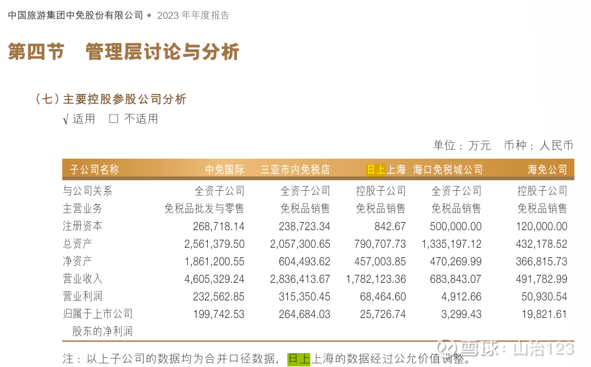591x367 pixels.
Task: Click the header text 中国旅游集团中免股份有限公司
Action: tap(75, 15)
